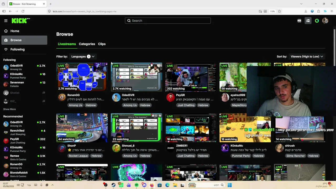The image size is (336, 189).
Task: Click the Among Us tag under Shmuel_8
Action: (x=130, y=156)
